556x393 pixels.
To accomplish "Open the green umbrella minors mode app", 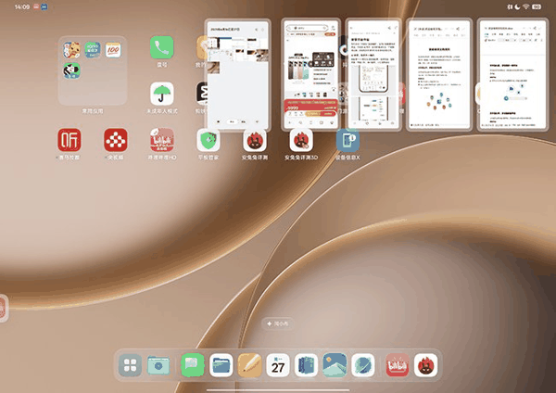I will click(162, 95).
